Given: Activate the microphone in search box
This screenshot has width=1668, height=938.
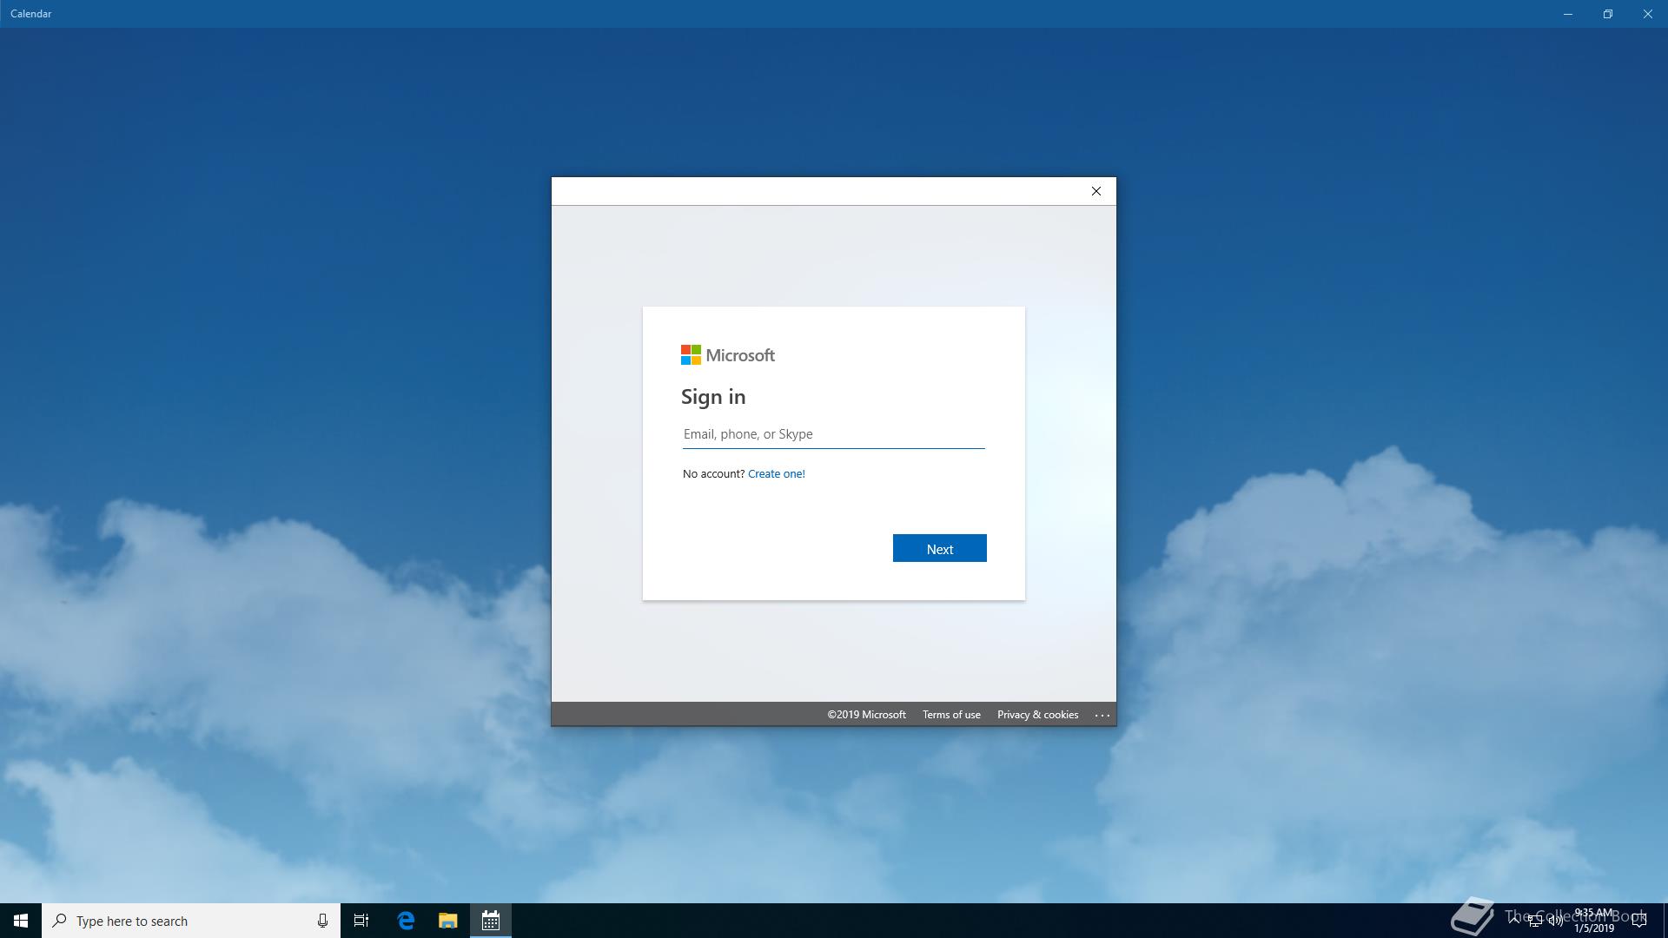Looking at the screenshot, I should pyautogui.click(x=322, y=921).
